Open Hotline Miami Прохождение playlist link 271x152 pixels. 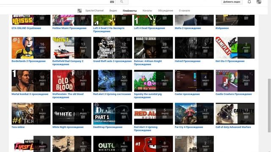(x=69, y=28)
